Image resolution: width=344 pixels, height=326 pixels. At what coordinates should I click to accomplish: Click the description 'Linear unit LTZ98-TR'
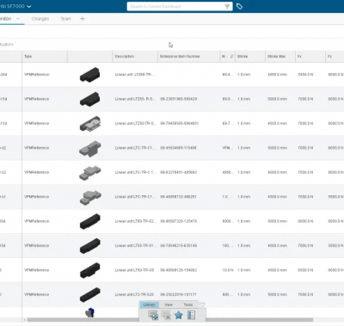click(135, 75)
